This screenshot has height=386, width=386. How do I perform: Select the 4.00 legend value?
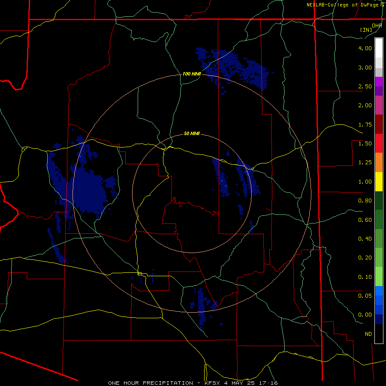pos(365,48)
